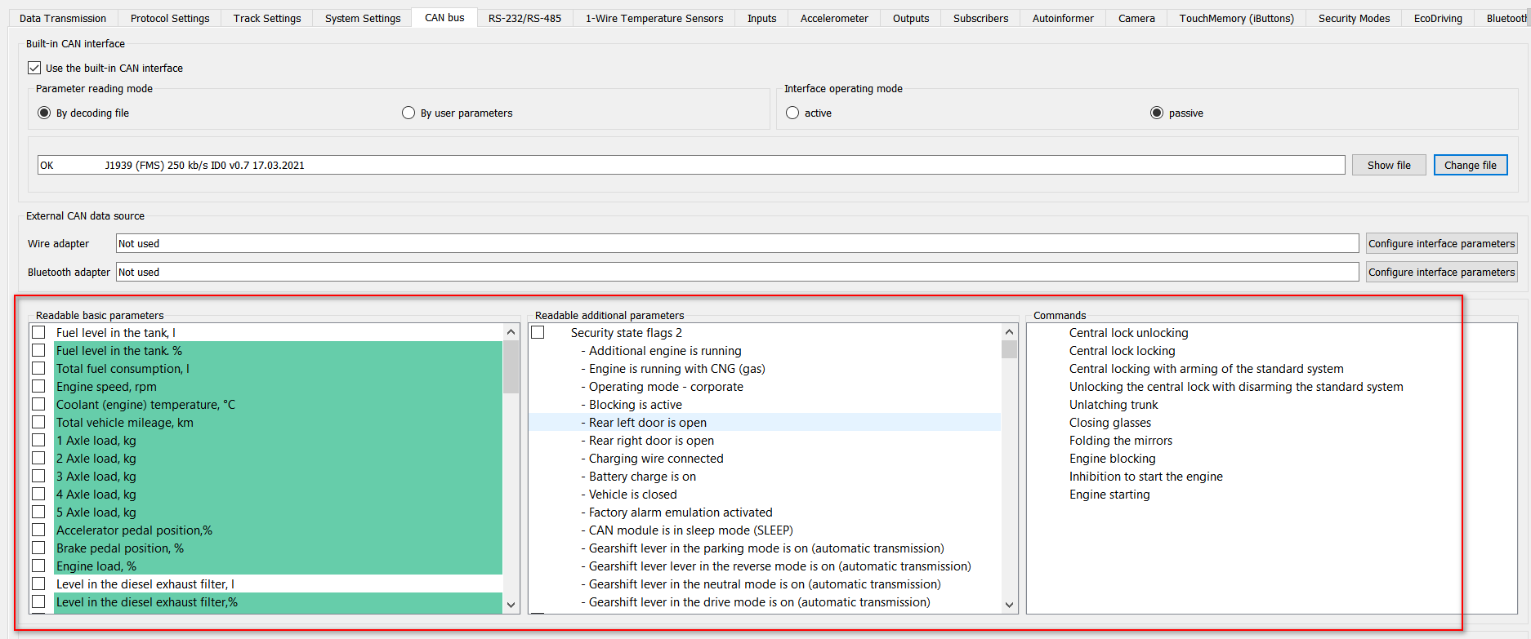Open the Wire adapter selection field

tap(737, 243)
